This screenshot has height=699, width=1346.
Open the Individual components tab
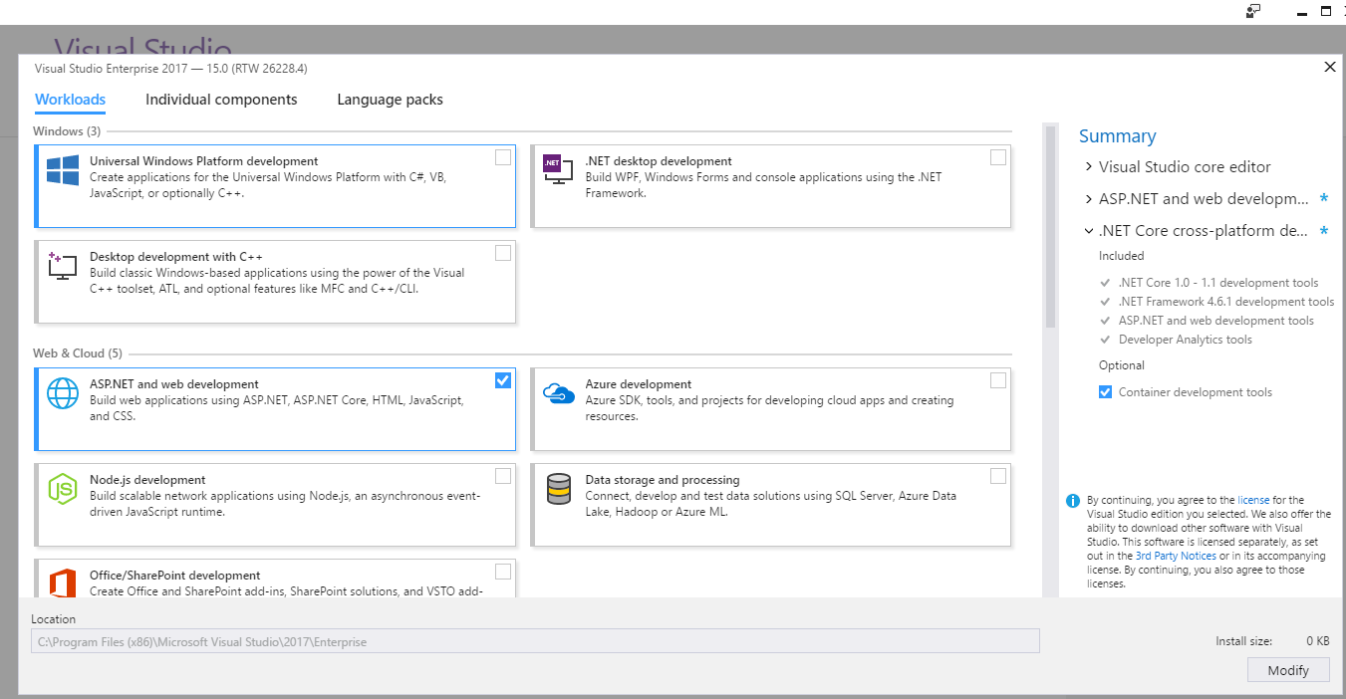221,100
